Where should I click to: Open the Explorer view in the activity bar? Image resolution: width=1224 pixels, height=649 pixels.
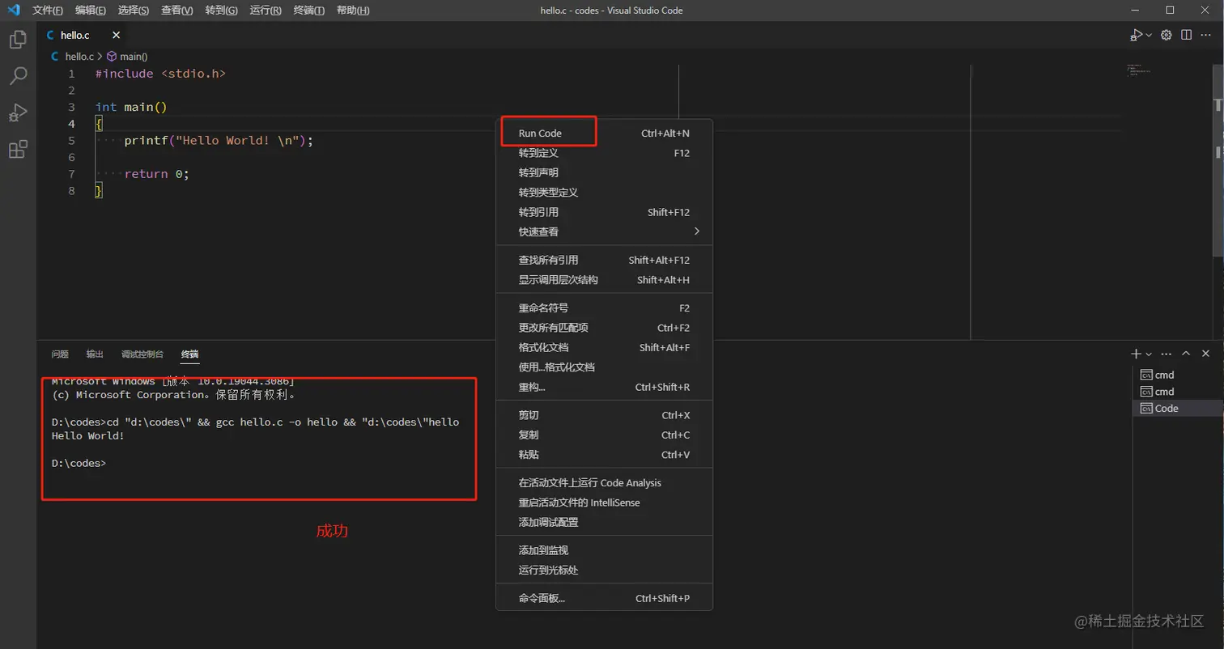18,40
